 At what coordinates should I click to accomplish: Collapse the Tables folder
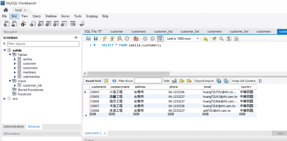point(10,54)
